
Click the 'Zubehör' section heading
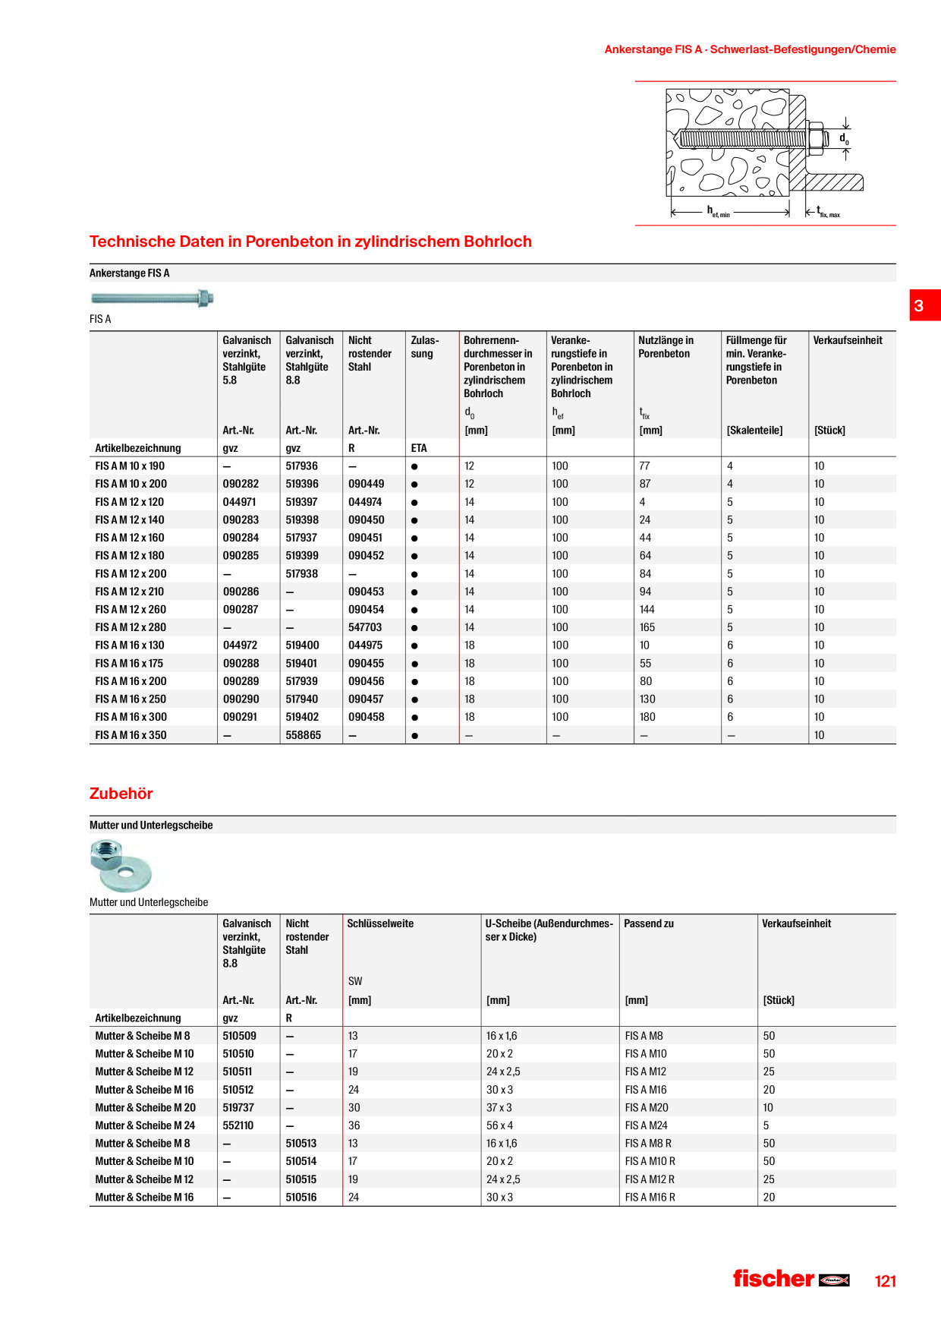pyautogui.click(x=121, y=794)
